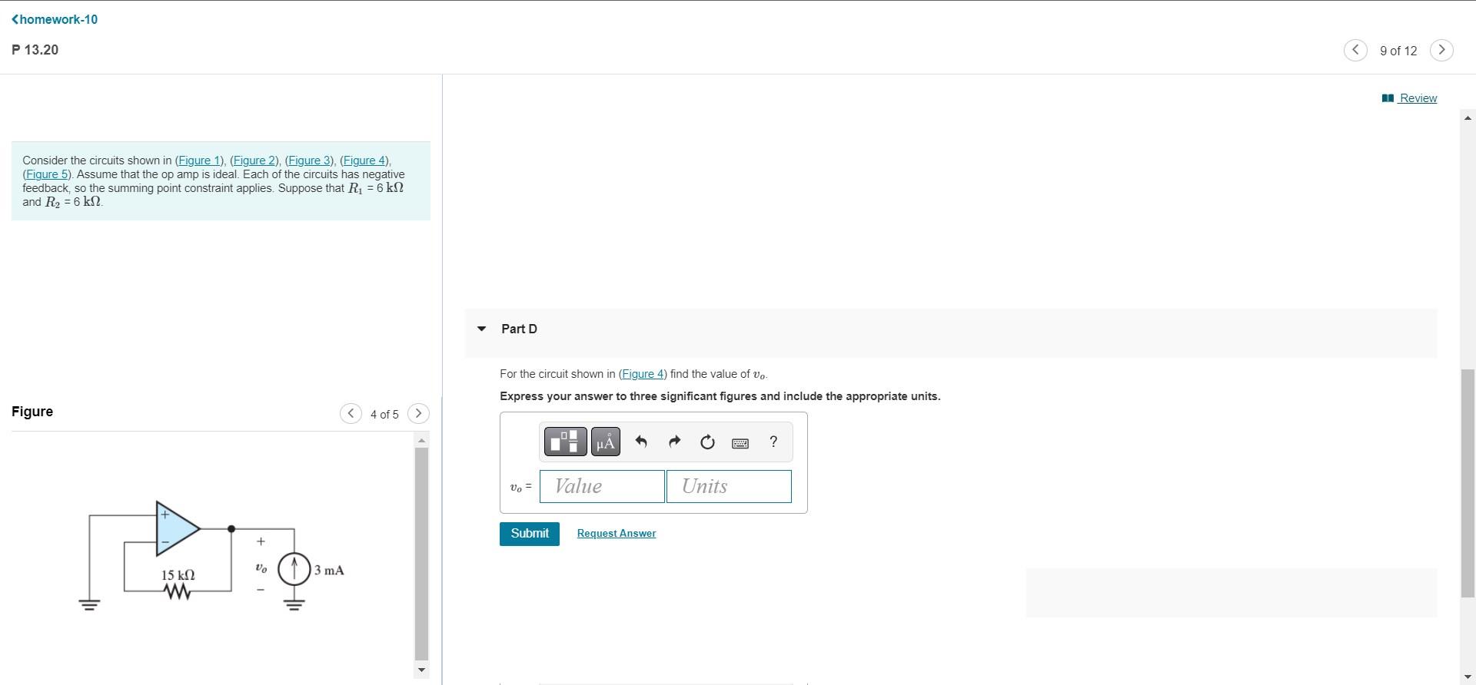Click figure panel scroll down arrow
This screenshot has width=1476, height=685.
(421, 670)
